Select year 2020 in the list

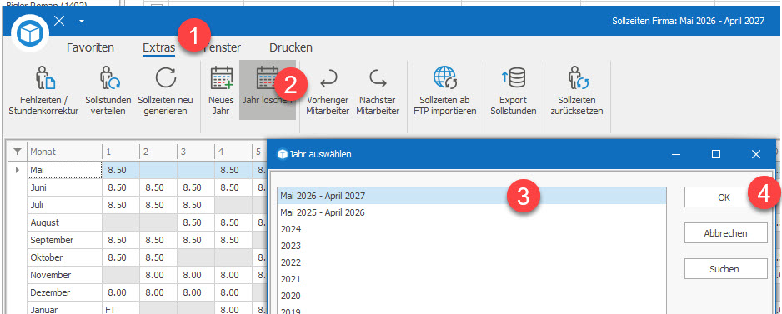point(471,296)
